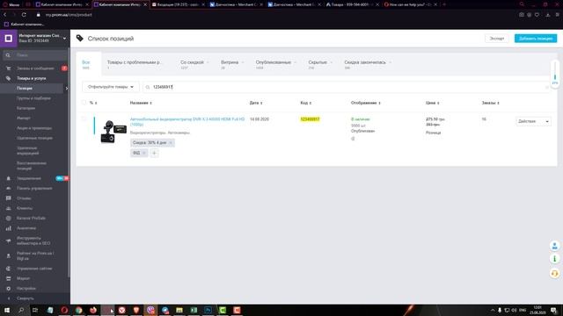Expand the Позиции submenu arrow

click(67, 88)
